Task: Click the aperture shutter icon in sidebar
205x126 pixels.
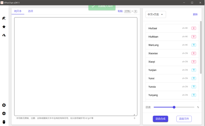Action: pos(4,105)
